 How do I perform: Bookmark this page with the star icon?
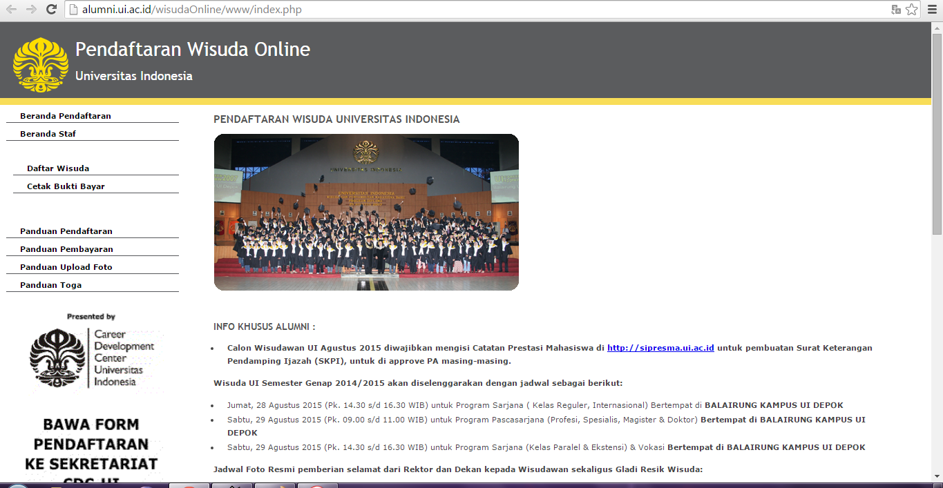click(x=911, y=10)
